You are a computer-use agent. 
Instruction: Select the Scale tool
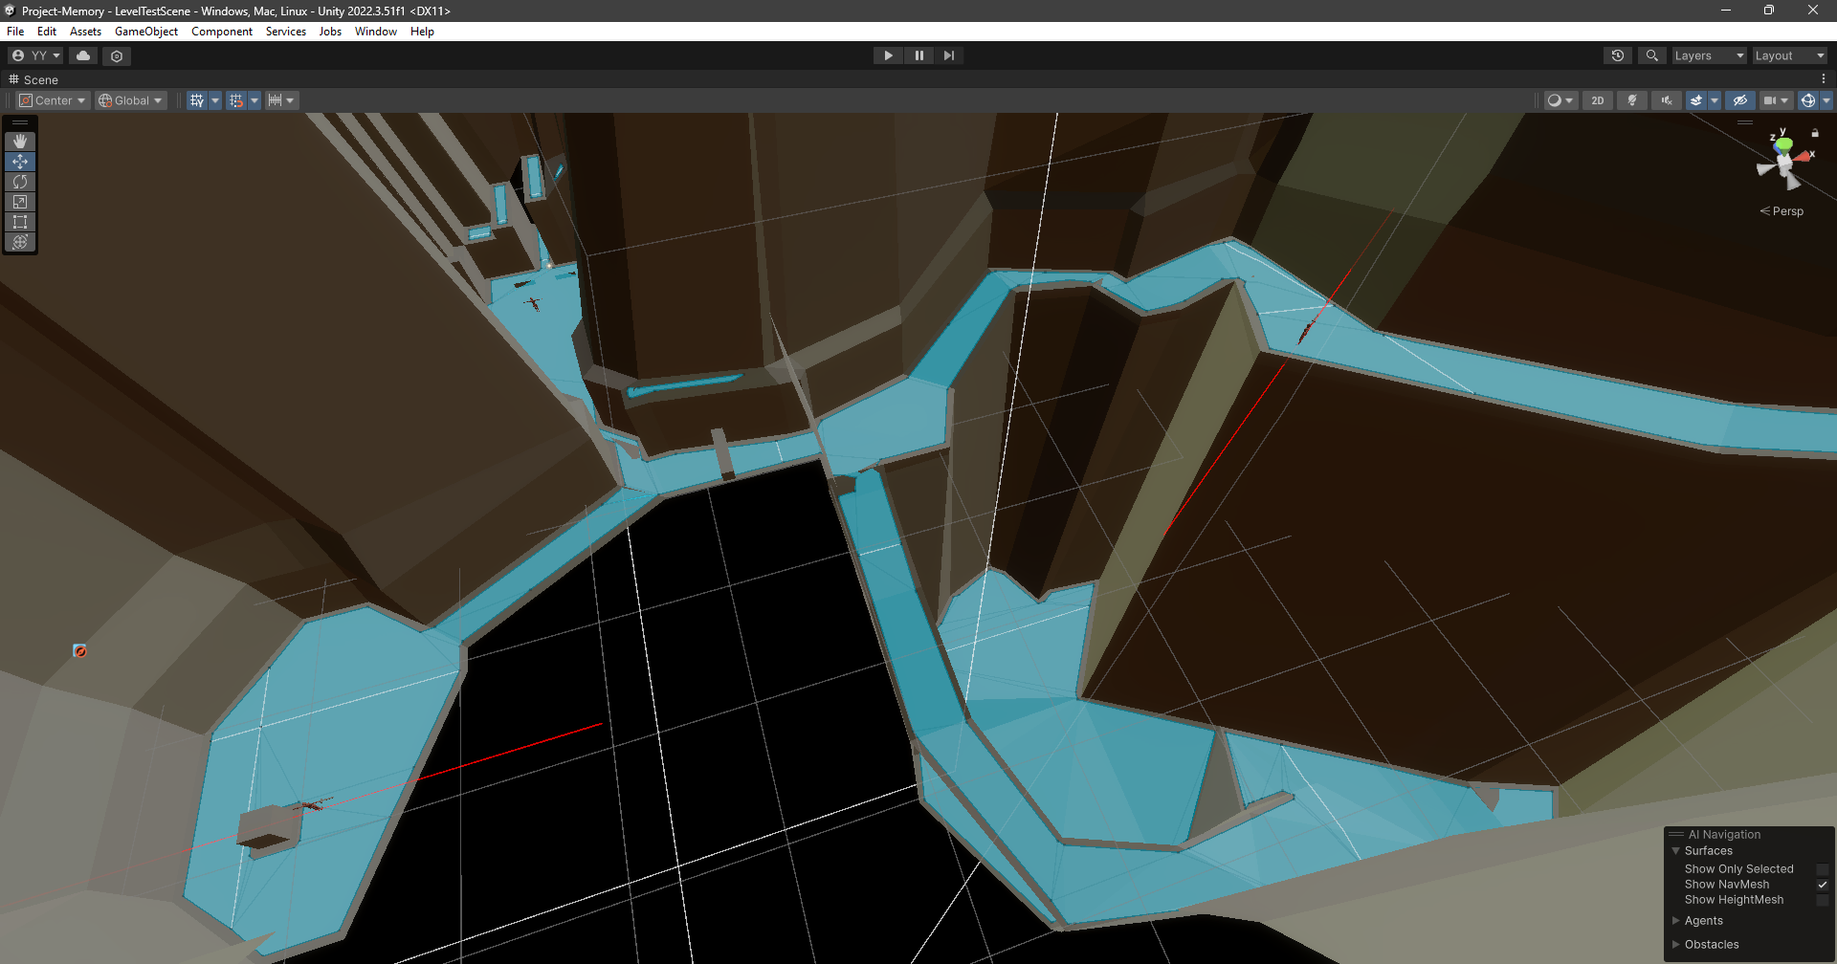(19, 202)
